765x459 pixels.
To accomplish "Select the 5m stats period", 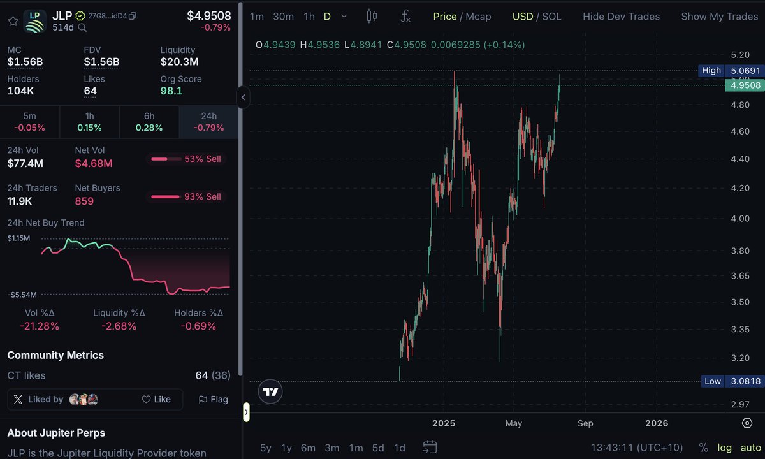I will [x=30, y=122].
